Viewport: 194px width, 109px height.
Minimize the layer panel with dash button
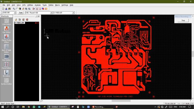pyautogui.click(x=36, y=16)
